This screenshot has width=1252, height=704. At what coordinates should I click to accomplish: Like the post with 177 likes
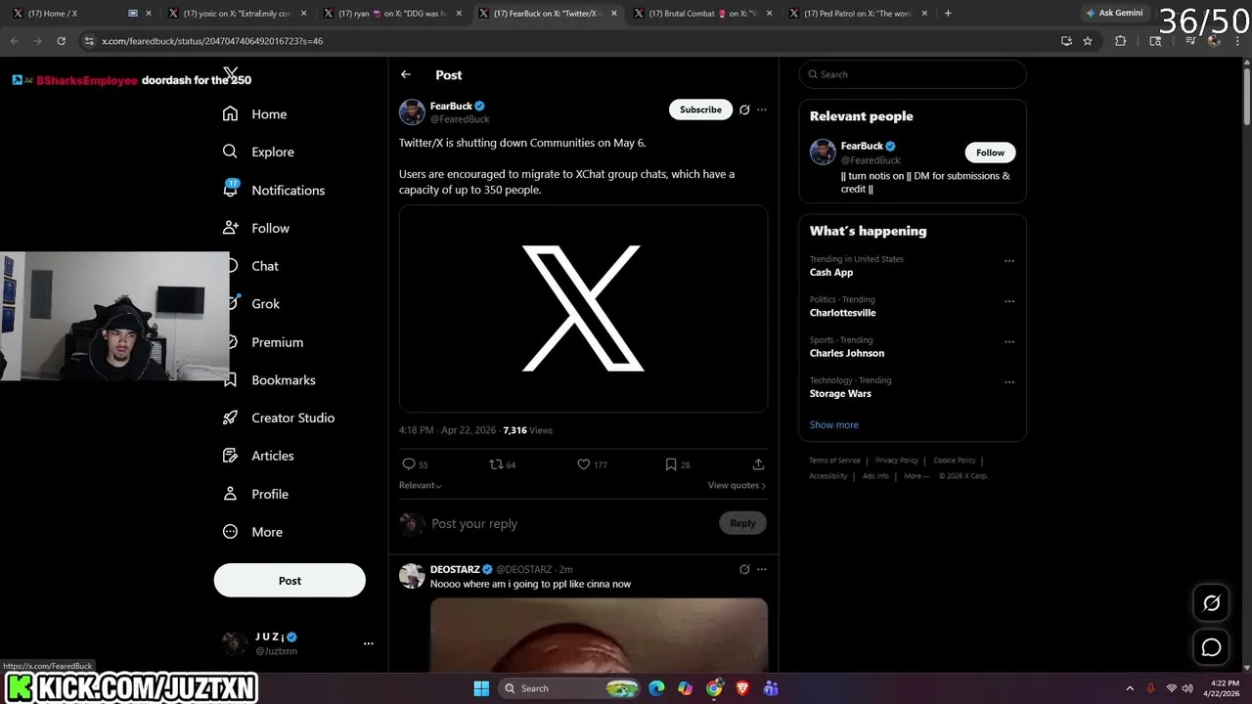click(x=583, y=464)
